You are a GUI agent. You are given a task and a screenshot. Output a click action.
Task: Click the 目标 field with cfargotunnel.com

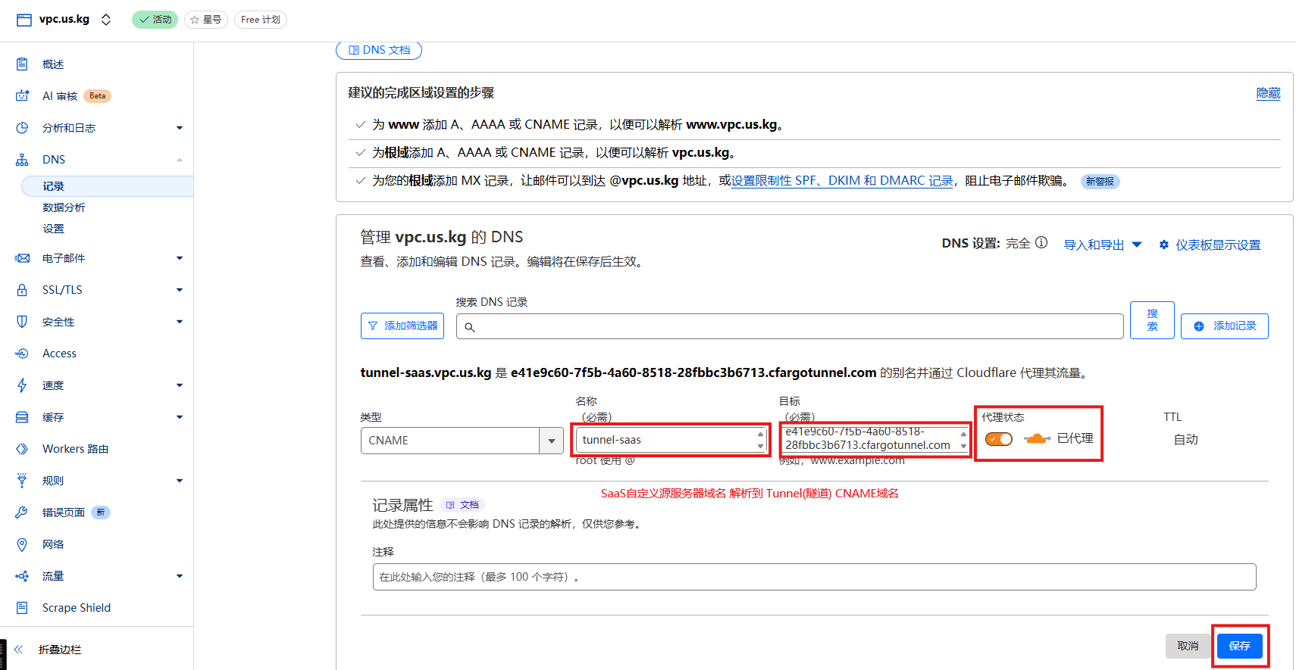[875, 439]
